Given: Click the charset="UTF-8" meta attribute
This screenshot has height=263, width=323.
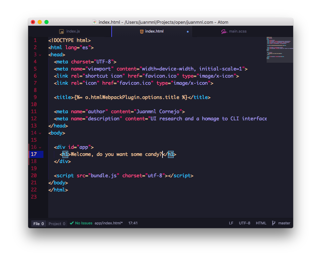Looking at the screenshot, I should click(92, 62).
